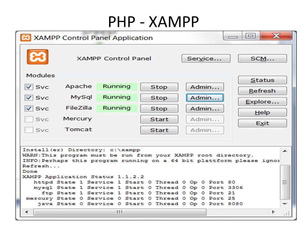Minimize the XAMPP Control Panel window
Image resolution: width=307 pixels, height=230 pixels.
tap(232, 36)
